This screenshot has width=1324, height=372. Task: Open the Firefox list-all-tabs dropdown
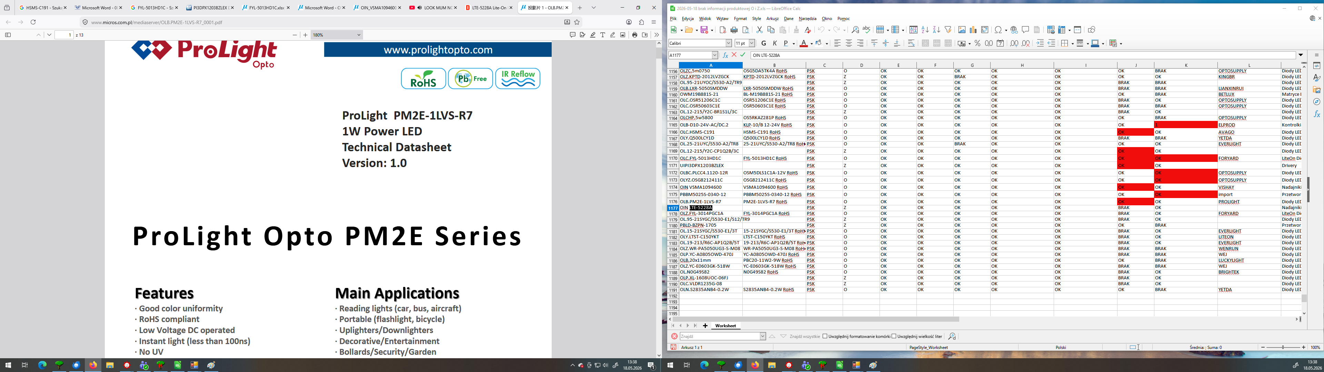tap(594, 8)
